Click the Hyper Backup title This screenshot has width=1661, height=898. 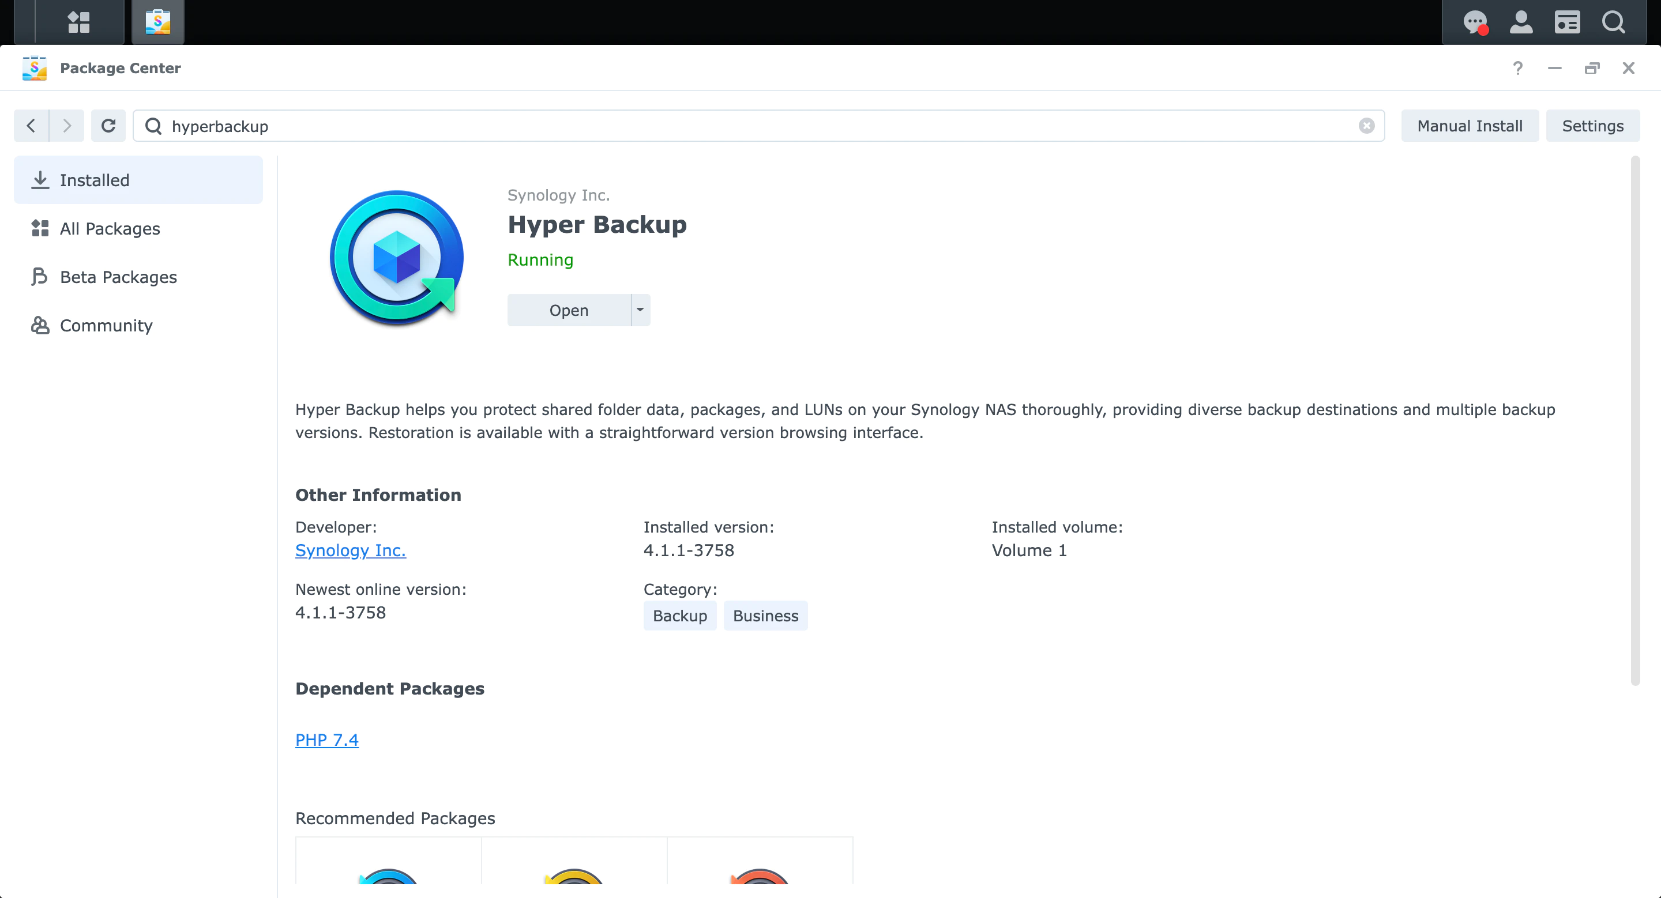point(597,224)
